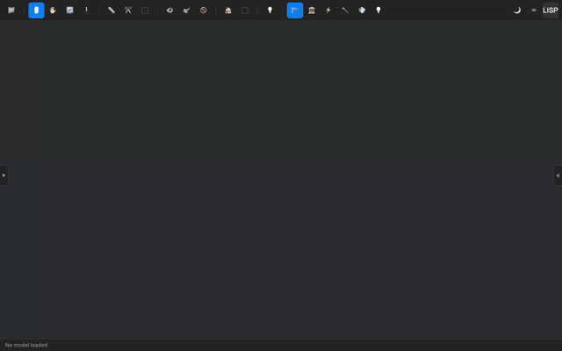Screen dimensions: 562x351
Task: Select the mouse pointer tool
Action: coord(36,10)
